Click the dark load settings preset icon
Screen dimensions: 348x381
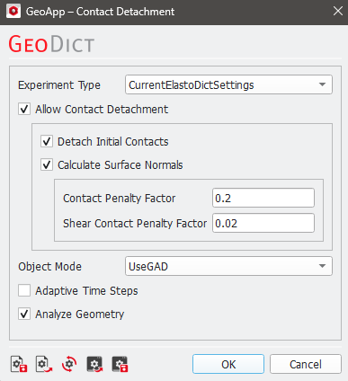click(x=94, y=364)
